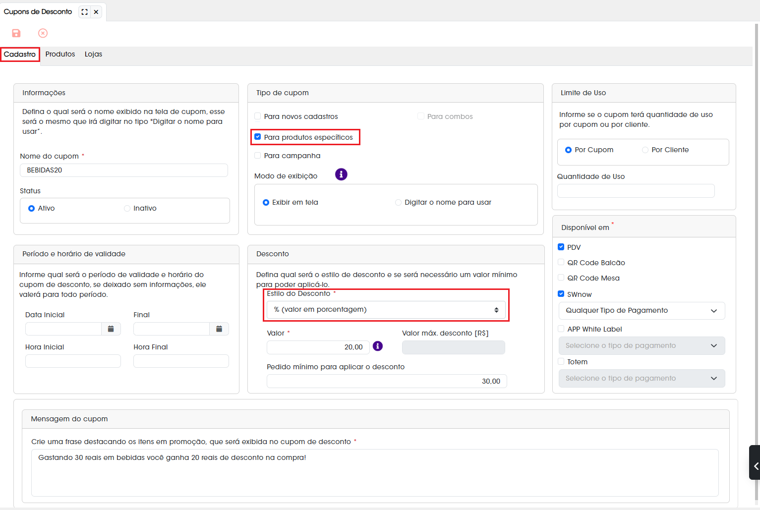Open the Estilo do Desconto dropdown

[x=386, y=310]
